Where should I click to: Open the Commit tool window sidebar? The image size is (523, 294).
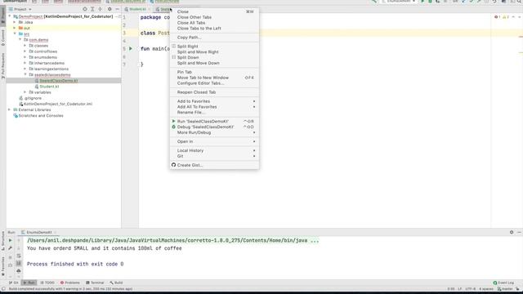click(3, 38)
